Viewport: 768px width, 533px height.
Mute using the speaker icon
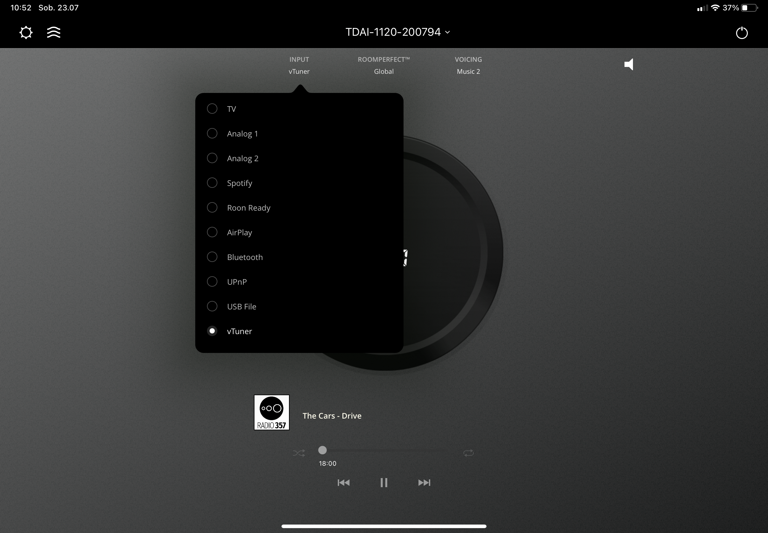[x=629, y=64]
